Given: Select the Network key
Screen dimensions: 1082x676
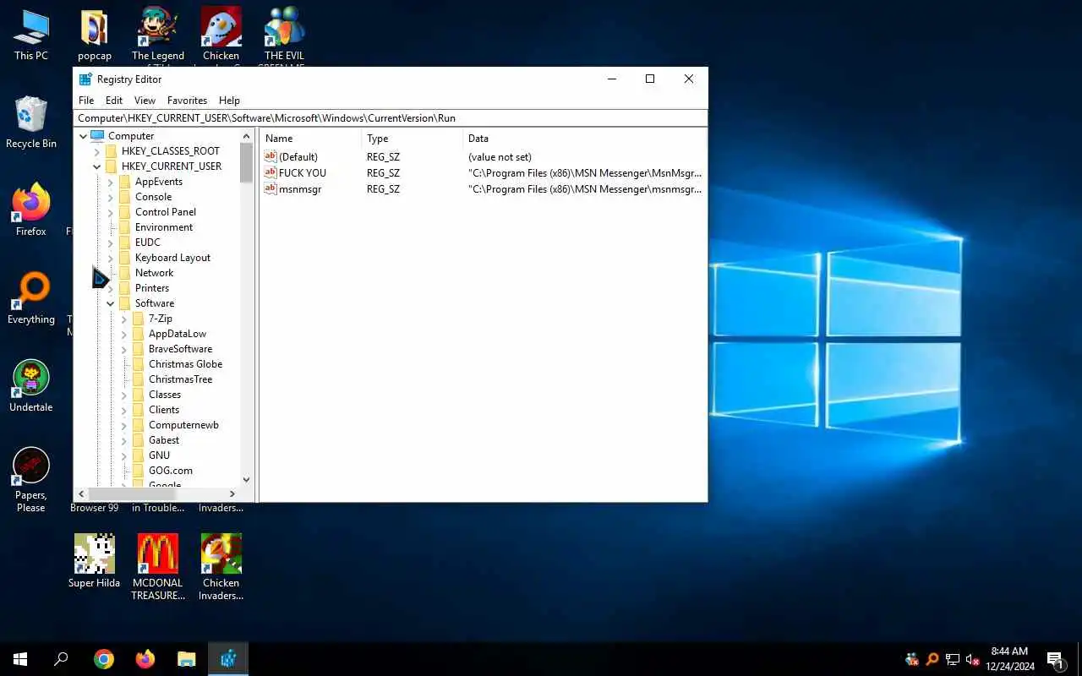Looking at the screenshot, I should 154,273.
